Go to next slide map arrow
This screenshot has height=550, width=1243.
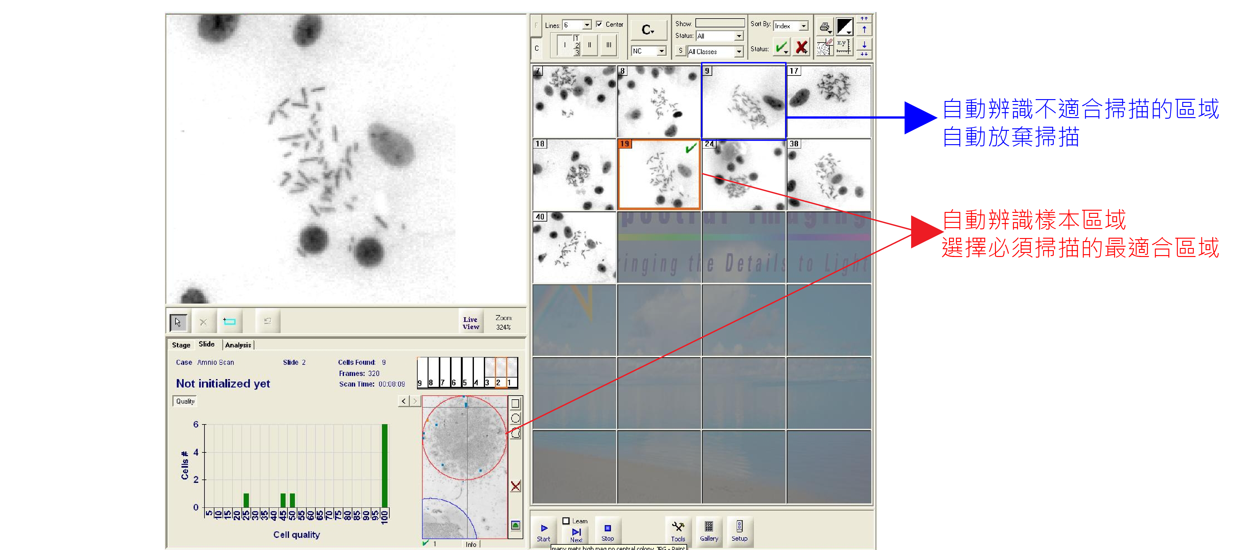[415, 401]
